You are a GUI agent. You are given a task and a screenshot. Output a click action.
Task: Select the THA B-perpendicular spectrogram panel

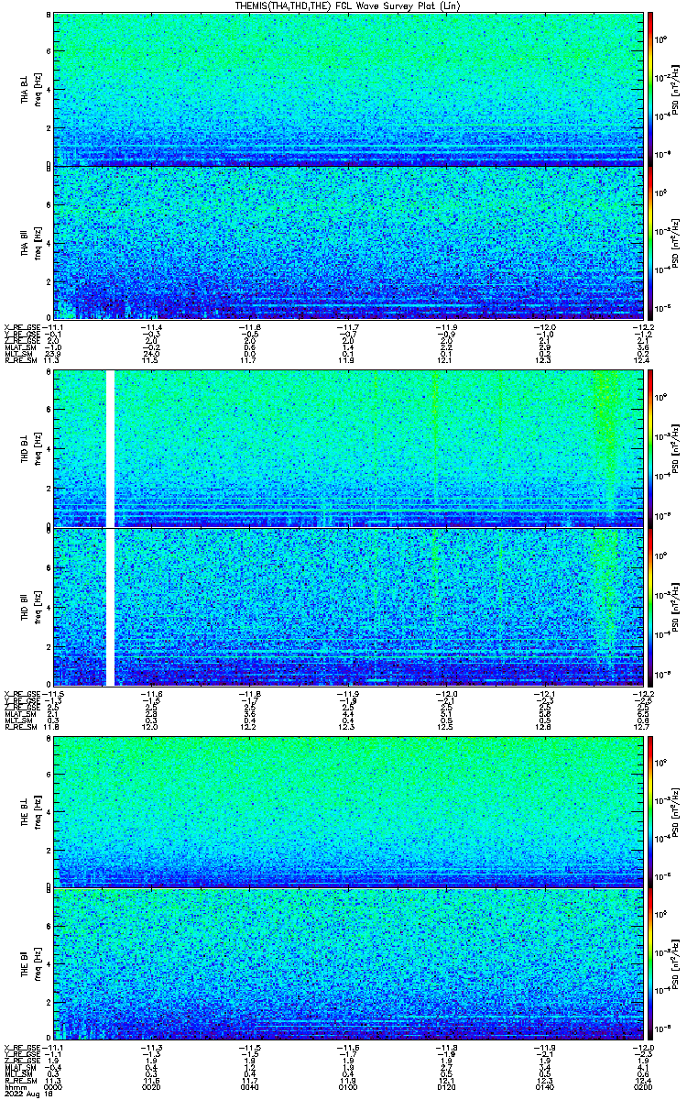pos(350,89)
